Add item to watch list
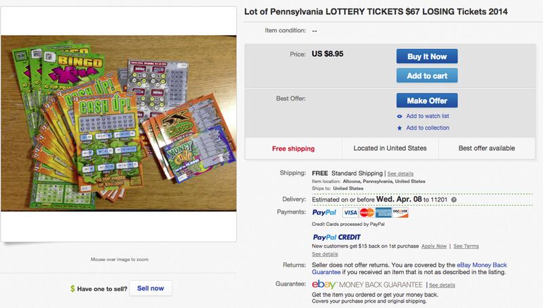Image resolution: width=543 pixels, height=308 pixels. [x=428, y=116]
